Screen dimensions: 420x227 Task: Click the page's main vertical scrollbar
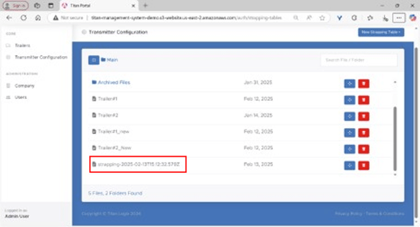coord(416,133)
